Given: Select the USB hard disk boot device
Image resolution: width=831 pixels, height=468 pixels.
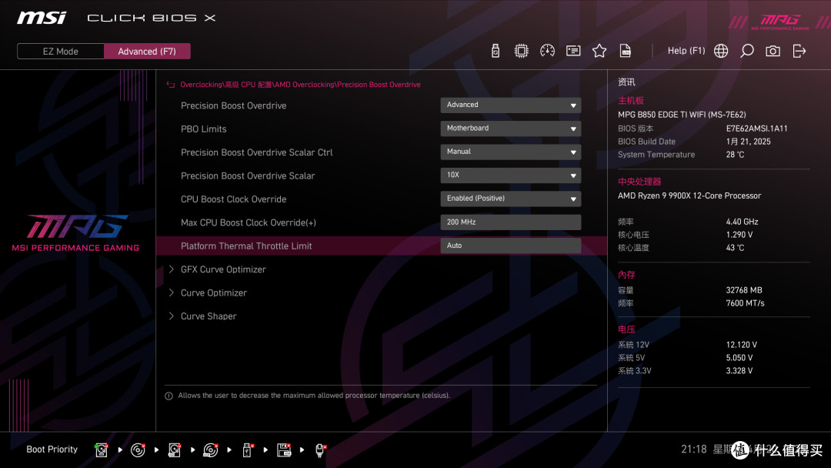Looking at the screenshot, I should [x=175, y=450].
